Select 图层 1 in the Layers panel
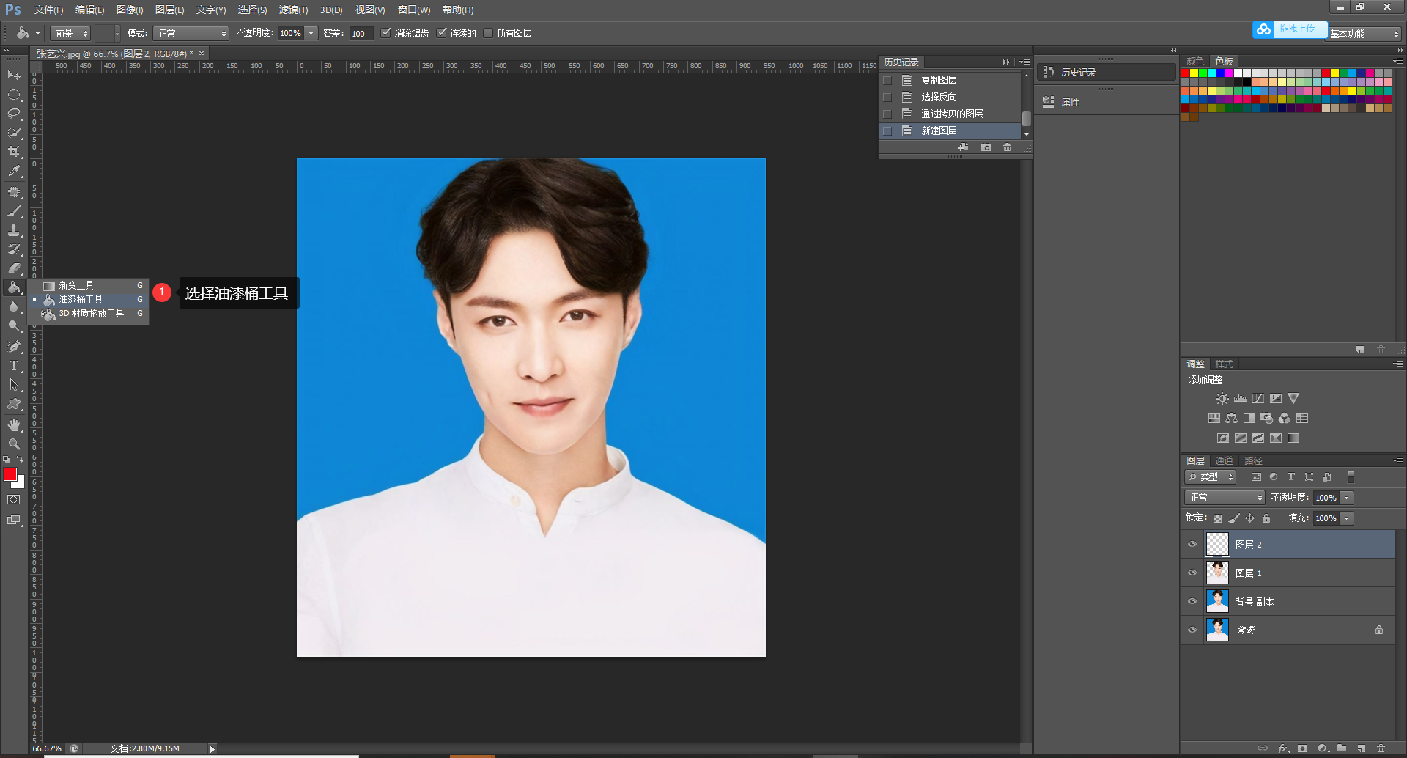Image resolution: width=1407 pixels, height=758 pixels. (1248, 573)
